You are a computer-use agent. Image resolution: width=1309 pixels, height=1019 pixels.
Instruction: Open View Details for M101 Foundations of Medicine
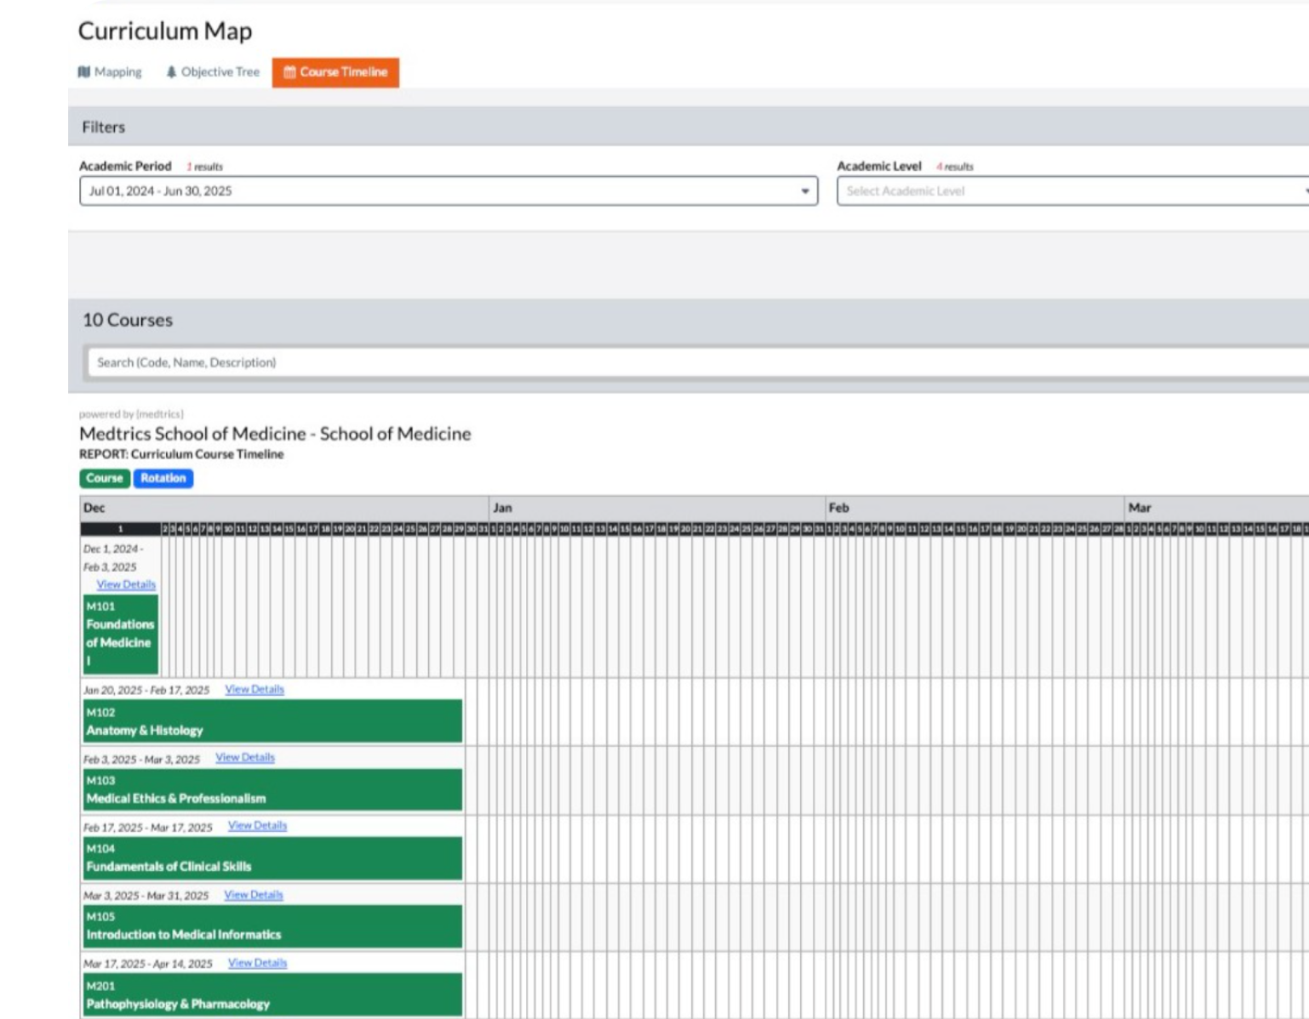[x=128, y=584]
